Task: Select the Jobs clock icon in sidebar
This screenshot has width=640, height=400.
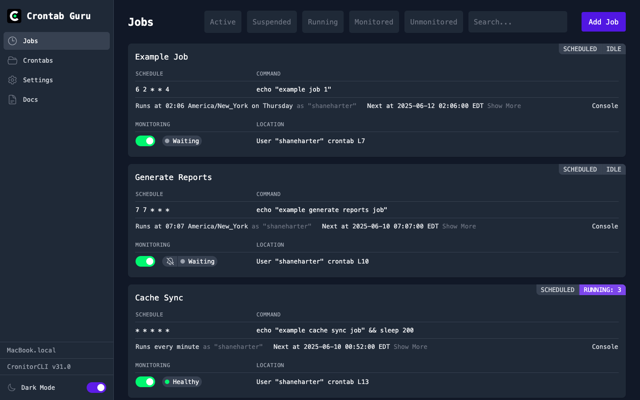Action: (x=13, y=41)
